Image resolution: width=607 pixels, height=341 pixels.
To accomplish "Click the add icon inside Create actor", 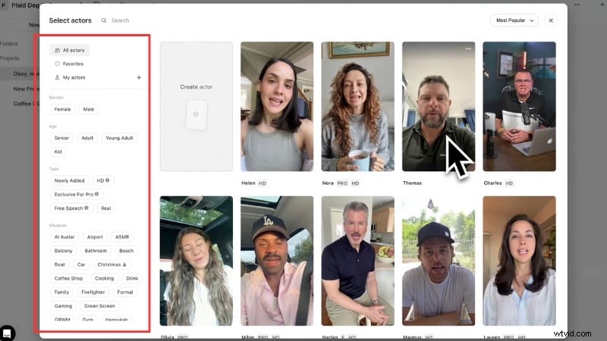I will [x=196, y=114].
